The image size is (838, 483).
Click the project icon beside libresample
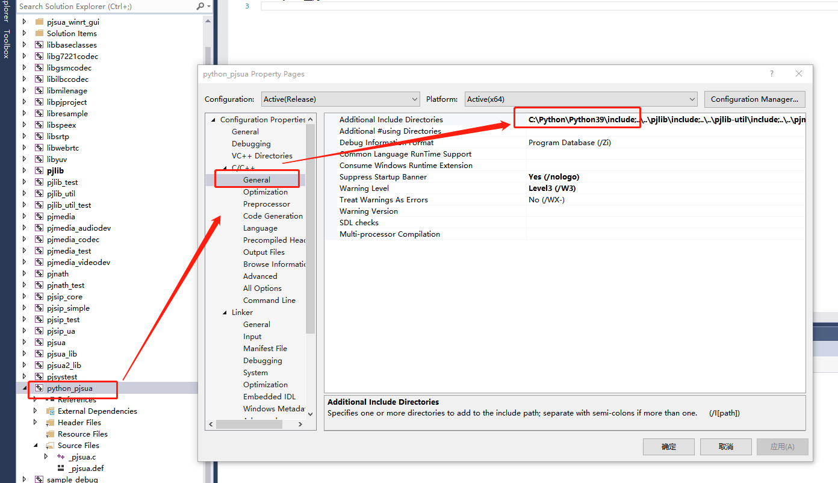click(x=39, y=113)
